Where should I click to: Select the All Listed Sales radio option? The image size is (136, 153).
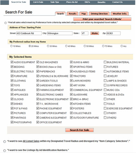[x=5, y=142]
